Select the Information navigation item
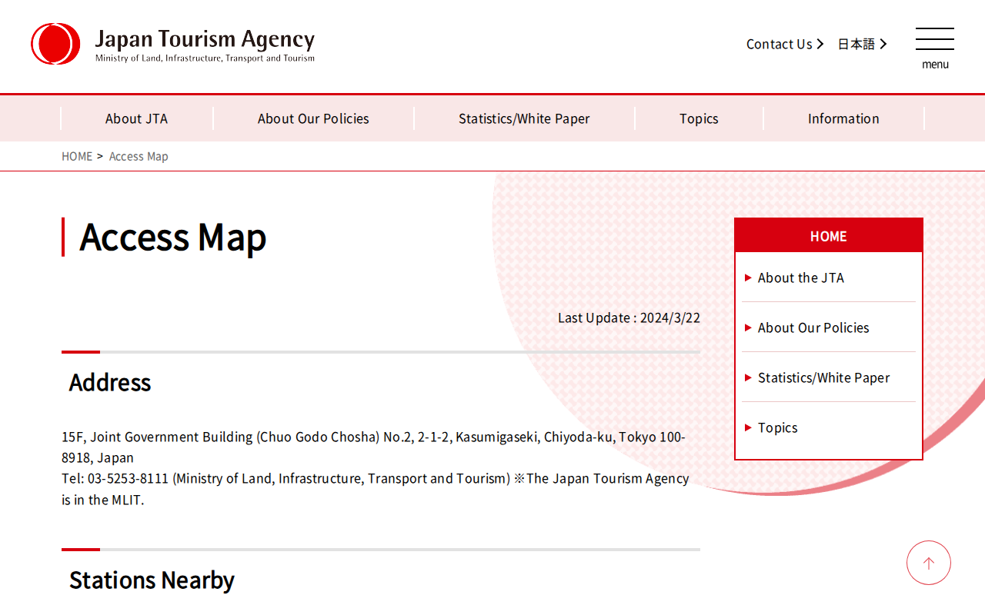This screenshot has width=985, height=615. [843, 118]
